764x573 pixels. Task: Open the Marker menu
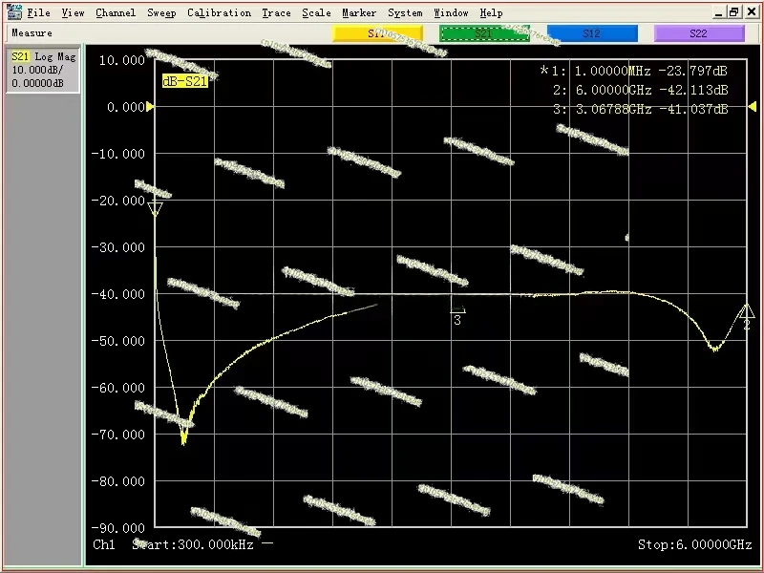coord(359,13)
